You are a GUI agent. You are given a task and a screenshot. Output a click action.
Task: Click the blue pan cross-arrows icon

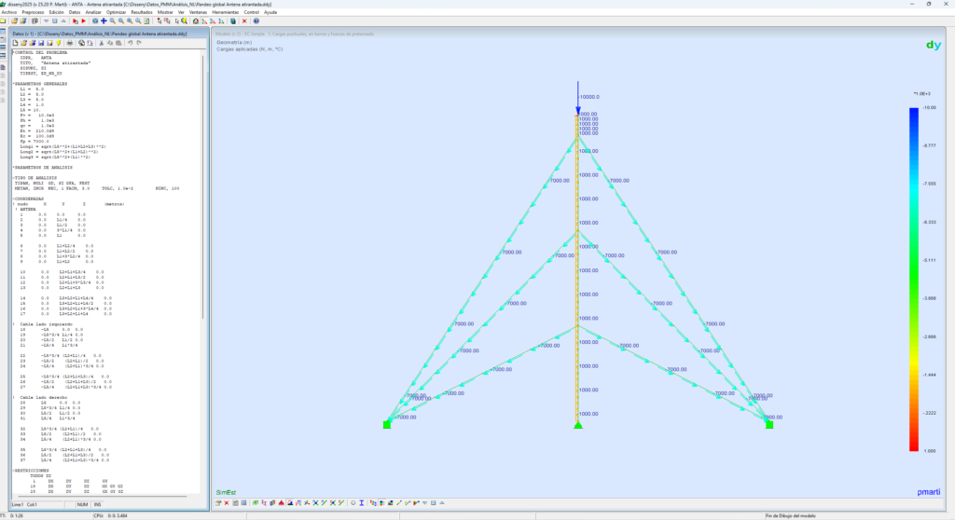coord(104,20)
